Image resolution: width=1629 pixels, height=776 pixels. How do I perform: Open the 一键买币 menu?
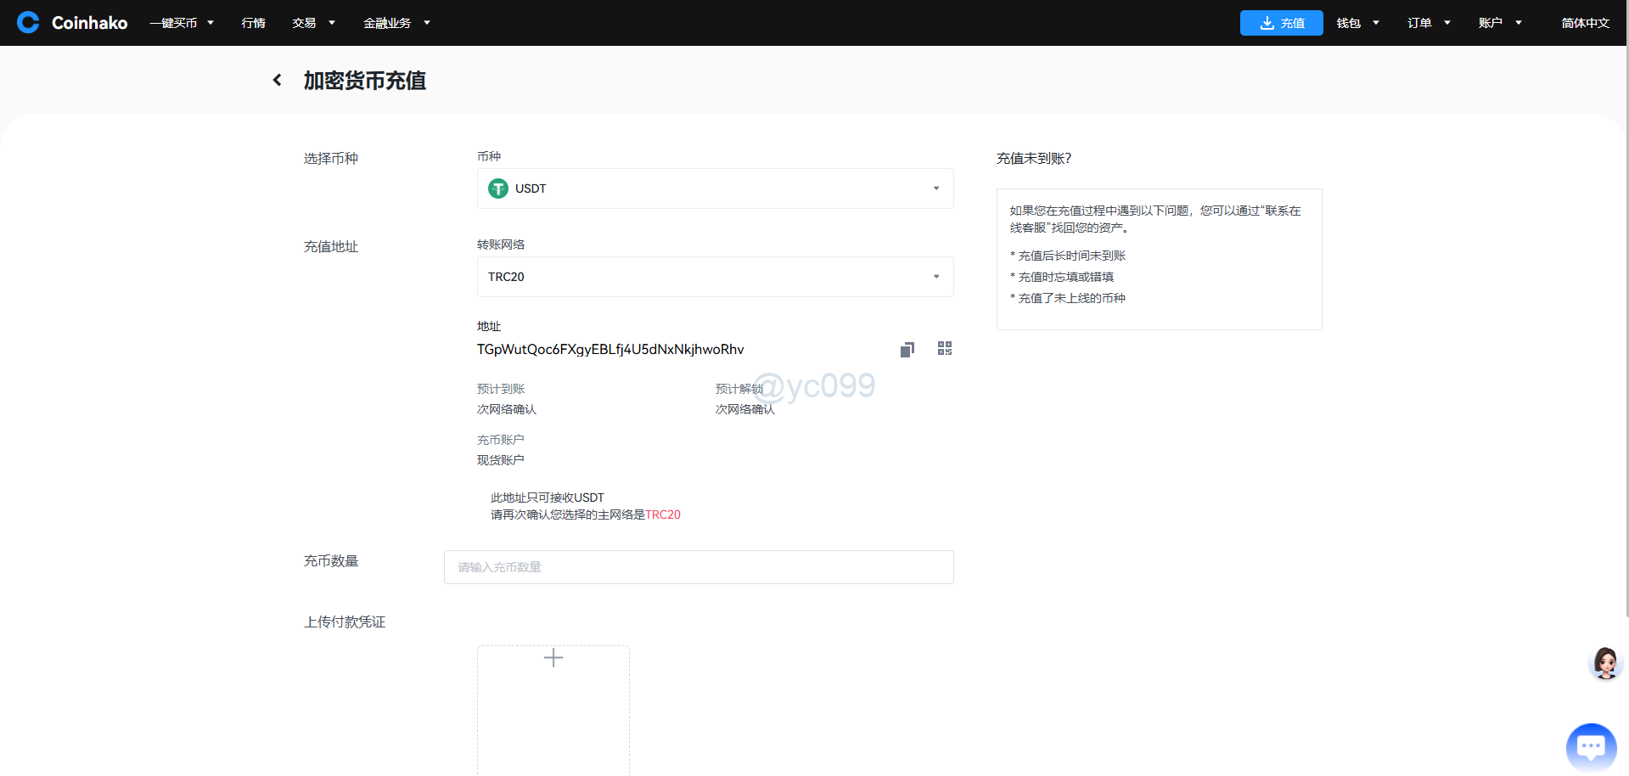point(182,23)
